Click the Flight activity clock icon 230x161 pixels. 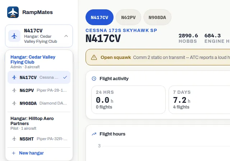(x=94, y=79)
